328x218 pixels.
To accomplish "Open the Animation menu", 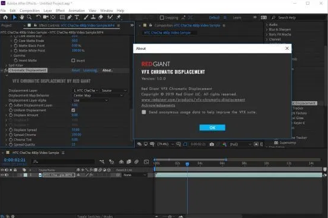I will pyautogui.click(x=77, y=10).
